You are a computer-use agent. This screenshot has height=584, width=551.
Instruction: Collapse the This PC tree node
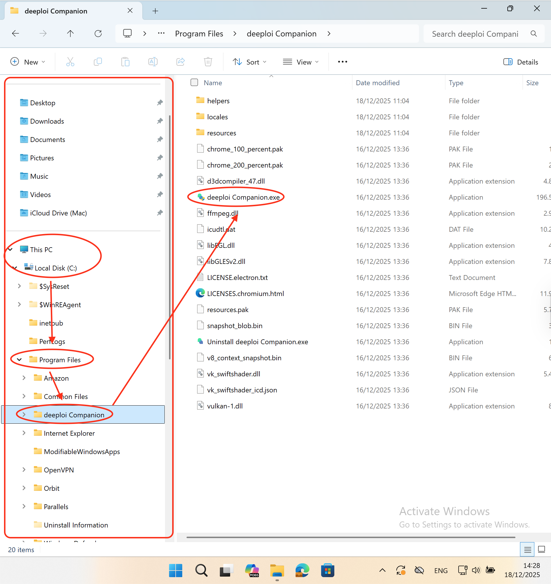tap(10, 249)
